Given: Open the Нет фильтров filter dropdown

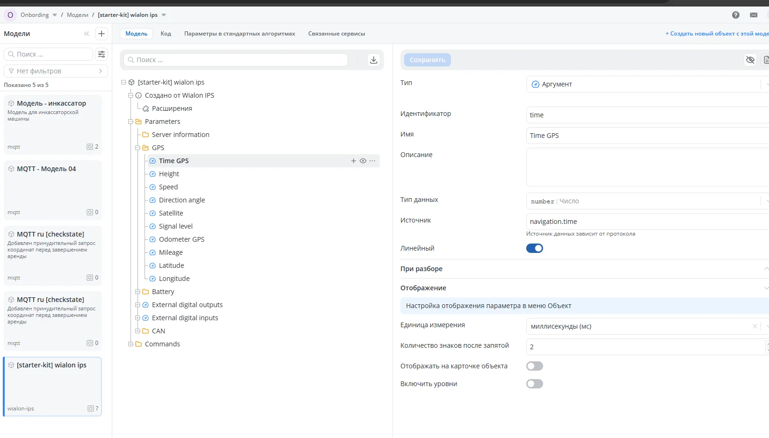Looking at the screenshot, I should [56, 71].
